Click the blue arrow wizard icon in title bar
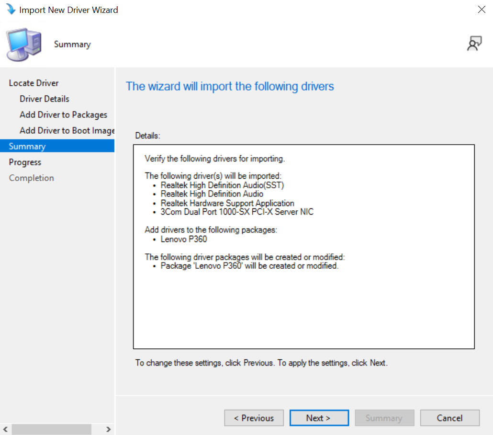The image size is (493, 435). pos(11,9)
